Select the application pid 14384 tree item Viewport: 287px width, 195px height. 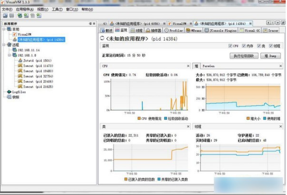click(42, 39)
